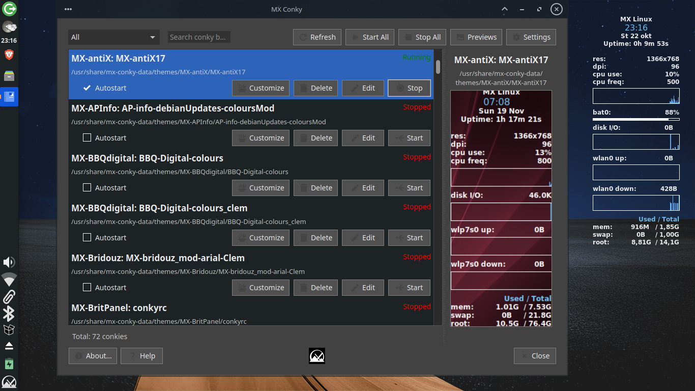The width and height of the screenshot is (695, 391).
Task: Delete the BBQ-Digital-colours_clem conky
Action: tap(315, 238)
